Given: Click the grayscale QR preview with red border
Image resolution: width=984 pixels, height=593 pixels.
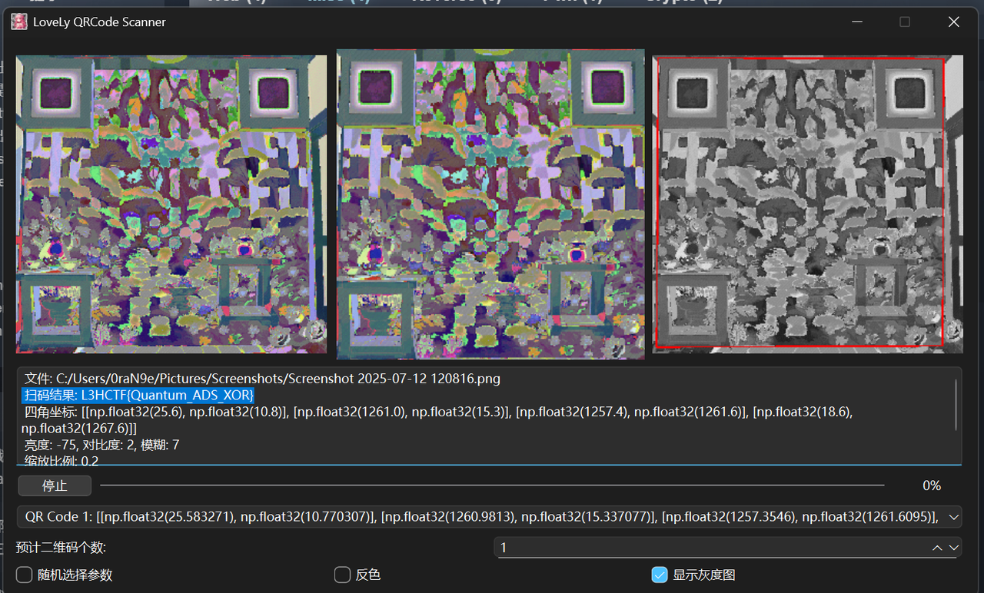Looking at the screenshot, I should 799,203.
